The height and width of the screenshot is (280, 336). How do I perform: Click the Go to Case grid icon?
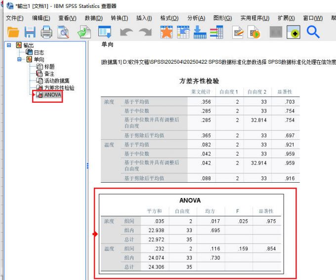click(183, 32)
